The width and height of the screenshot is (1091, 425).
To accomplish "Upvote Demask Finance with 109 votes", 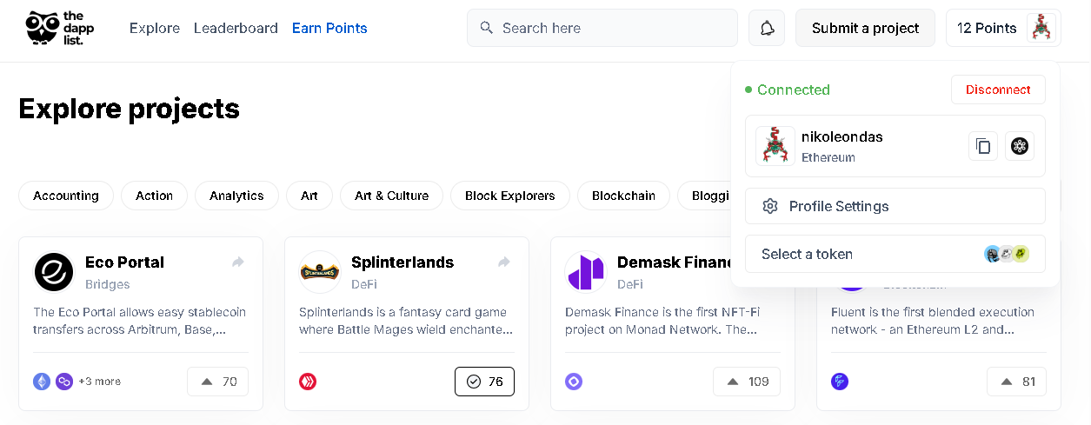I will click(747, 382).
